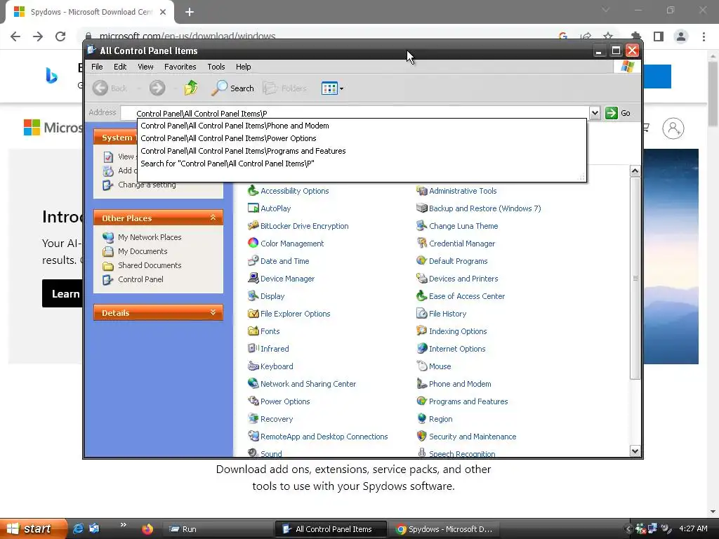
Task: Switch to Spydows Chrome taskbar button
Action: tap(444, 529)
